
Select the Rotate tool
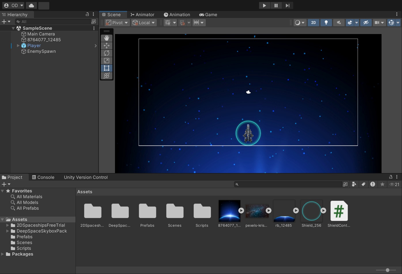click(107, 53)
